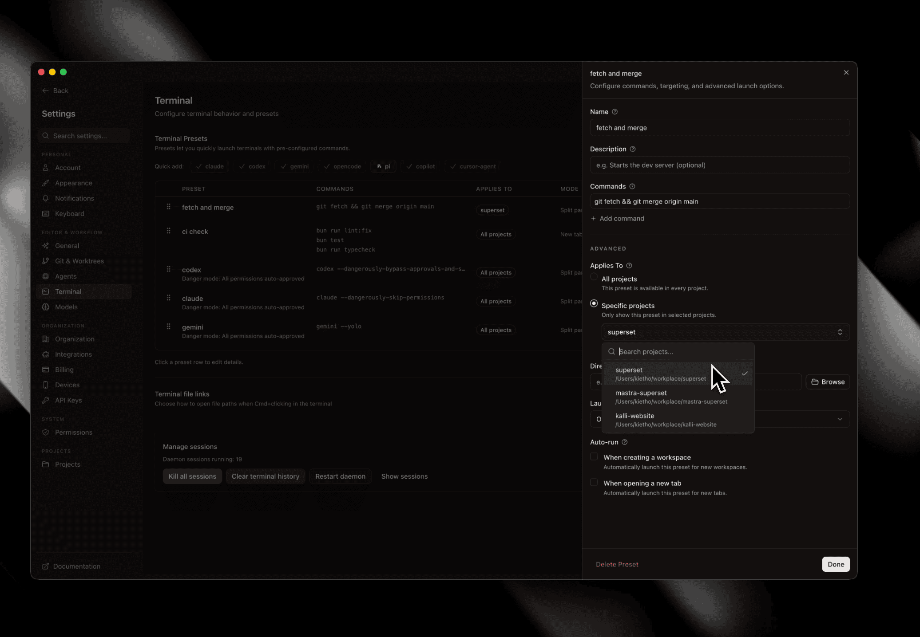Enable auto-run when opening a new tab
This screenshot has width=920, height=637.
pos(594,483)
